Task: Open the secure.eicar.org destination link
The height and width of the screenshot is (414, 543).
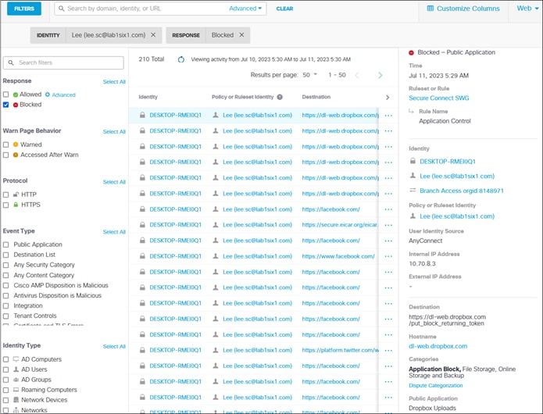Action: [x=340, y=225]
